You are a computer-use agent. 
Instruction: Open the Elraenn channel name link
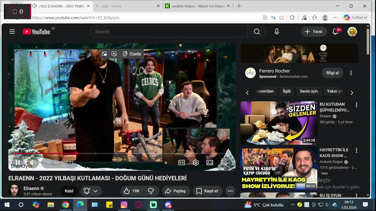click(x=31, y=188)
